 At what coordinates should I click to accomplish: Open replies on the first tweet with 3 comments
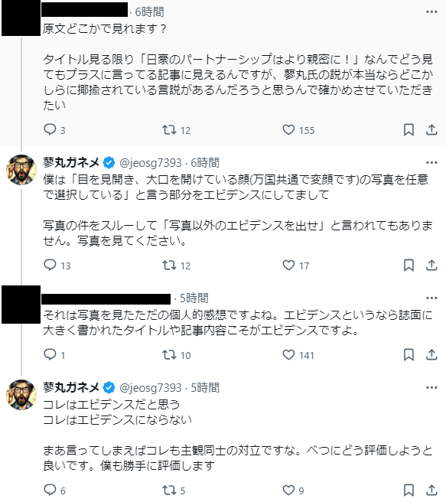pyautogui.click(x=54, y=129)
